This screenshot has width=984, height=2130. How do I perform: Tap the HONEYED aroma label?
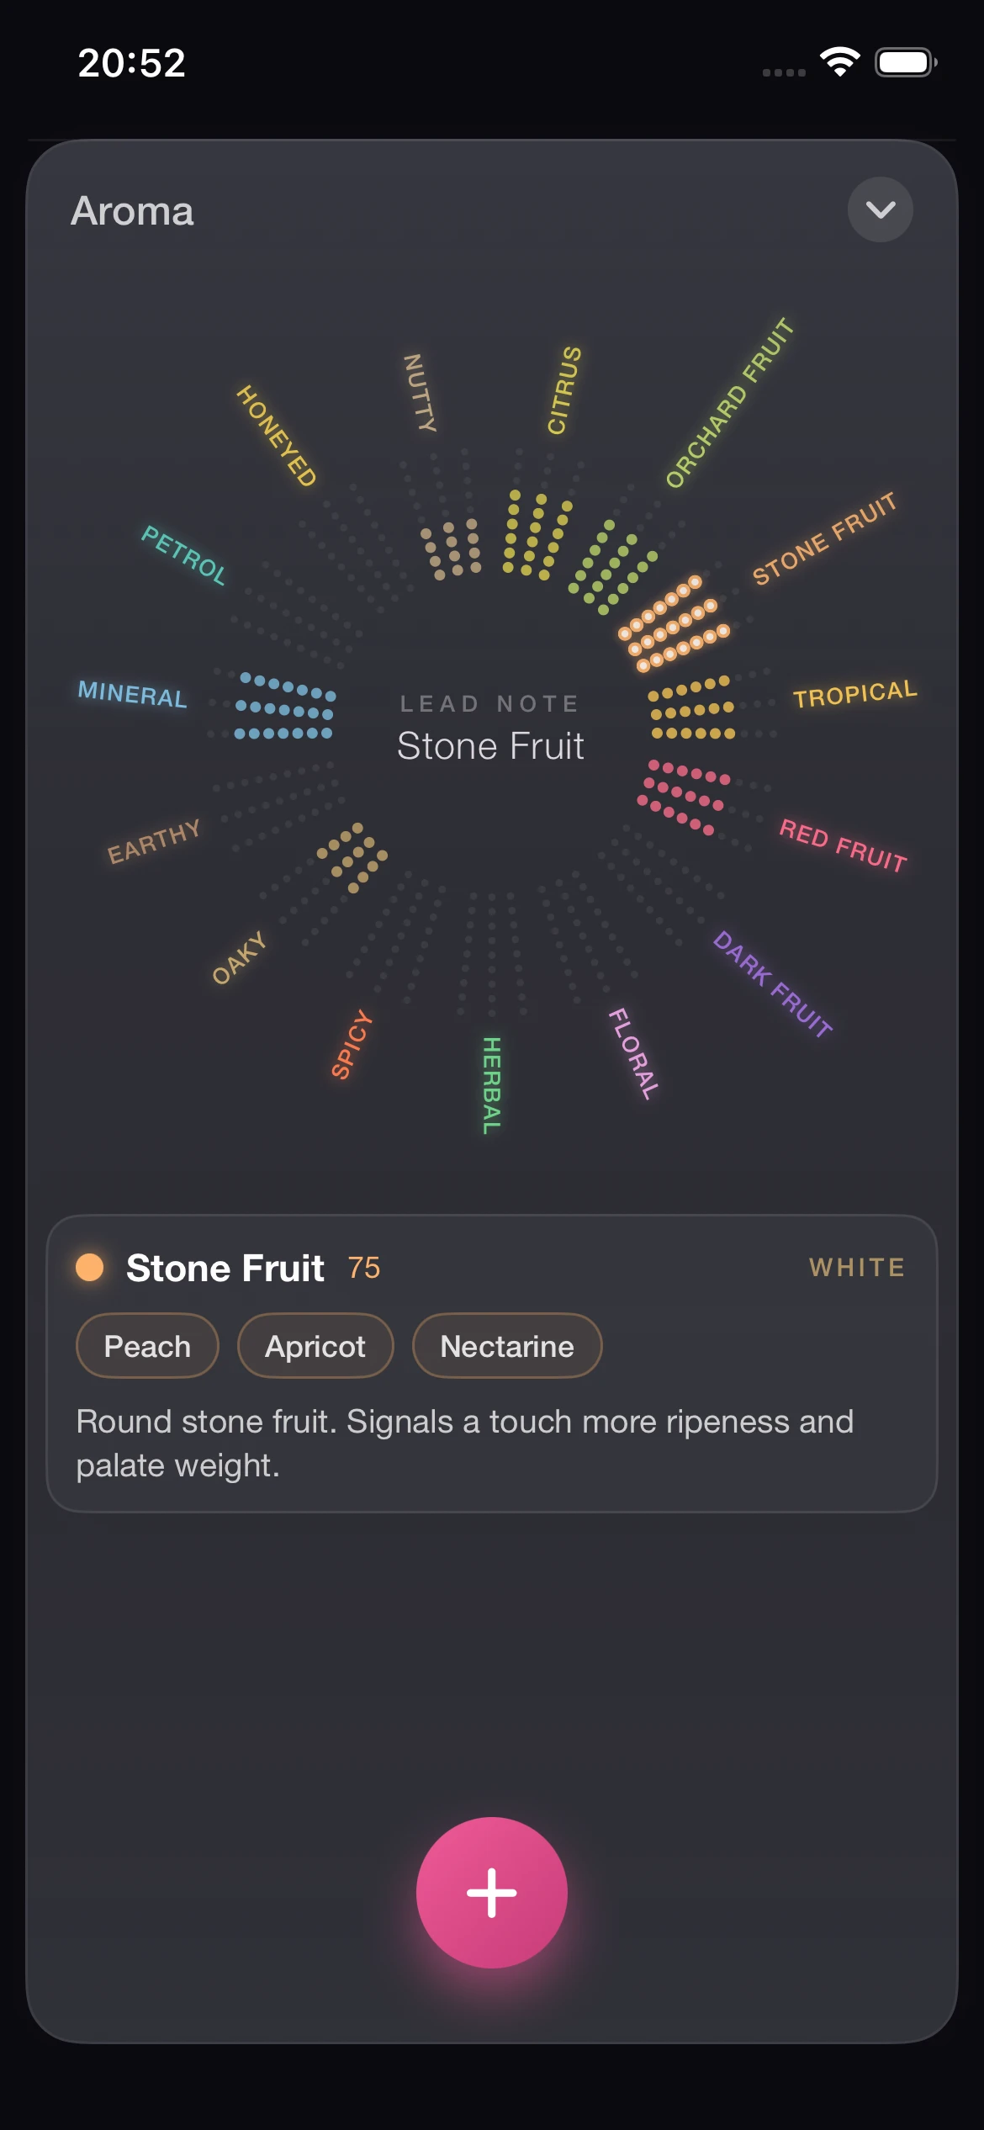276,436
